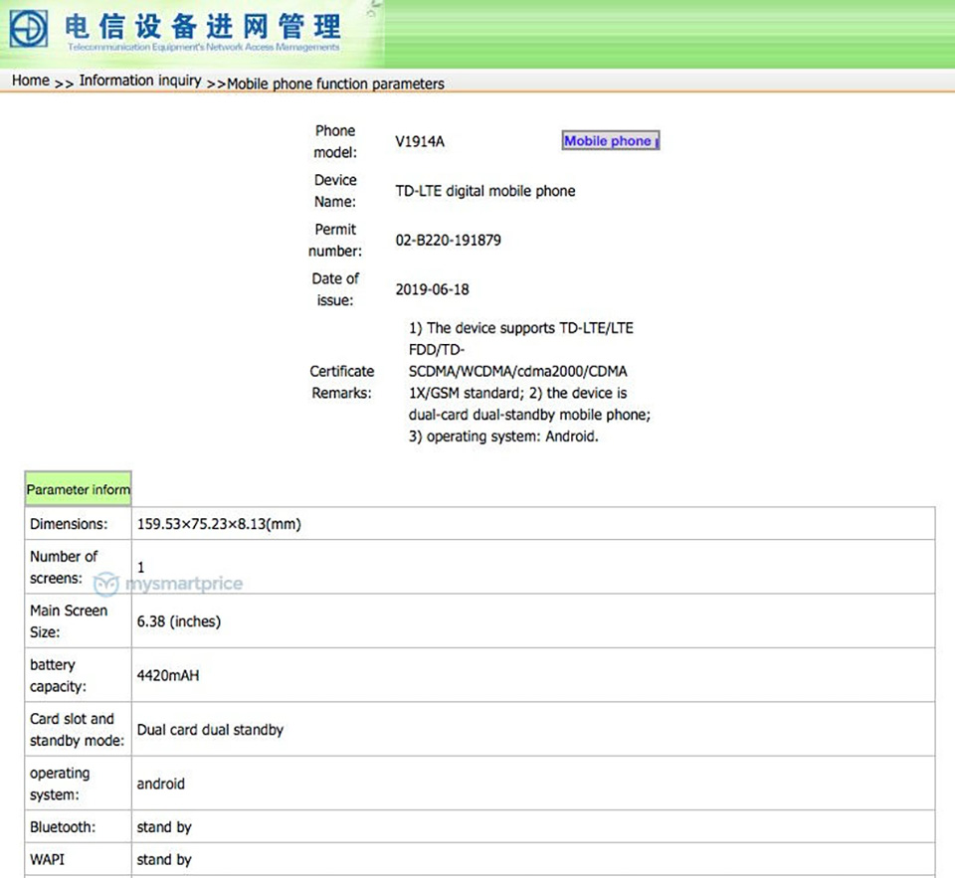Click the 6.38 (inches) screen size cell
The image size is (955, 878).
[x=179, y=621]
